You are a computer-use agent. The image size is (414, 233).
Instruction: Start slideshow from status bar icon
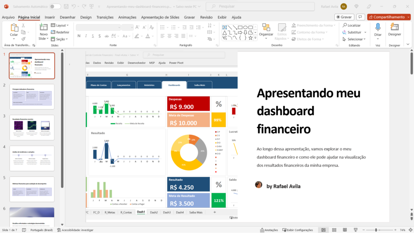(356, 230)
